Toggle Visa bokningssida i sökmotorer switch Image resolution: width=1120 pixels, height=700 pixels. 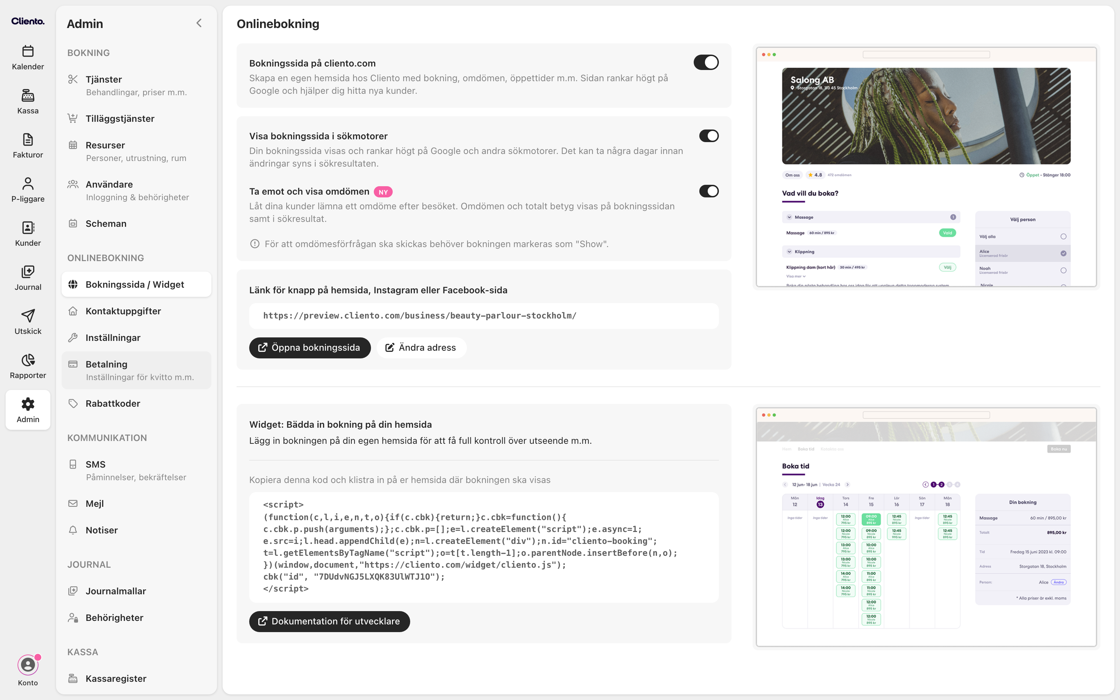[x=708, y=136]
